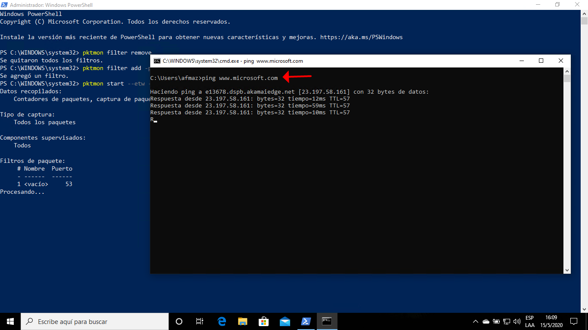Image resolution: width=588 pixels, height=330 pixels.
Task: Open OneDrive from system tray
Action: pos(486,321)
